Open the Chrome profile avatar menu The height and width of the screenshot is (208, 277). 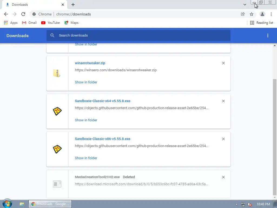pos(262,14)
